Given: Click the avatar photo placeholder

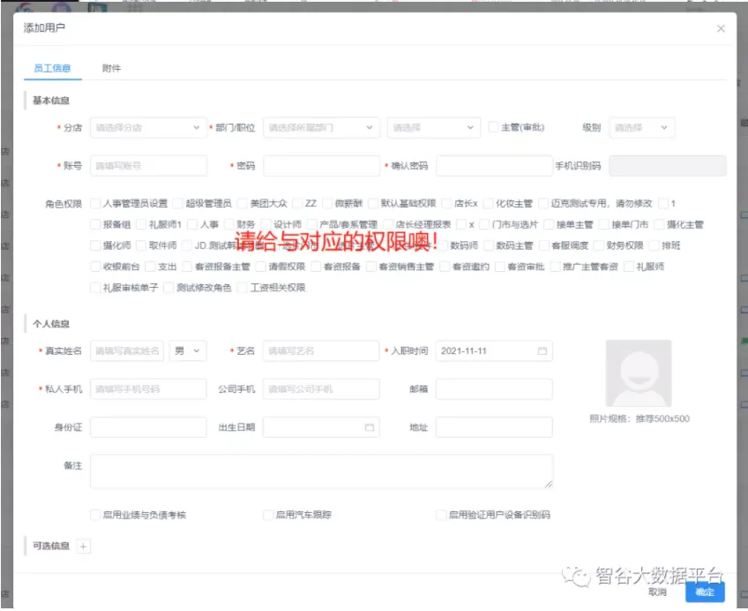Looking at the screenshot, I should click(639, 373).
